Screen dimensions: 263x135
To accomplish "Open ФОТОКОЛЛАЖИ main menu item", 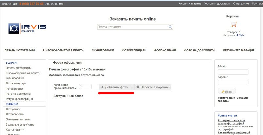I will tap(165, 50).
